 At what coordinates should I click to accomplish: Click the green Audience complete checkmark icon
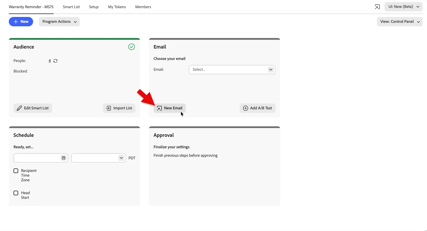pos(132,47)
